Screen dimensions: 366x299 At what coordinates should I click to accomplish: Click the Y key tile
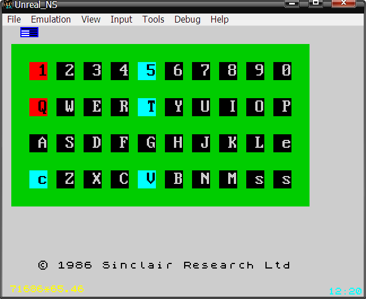(174, 107)
